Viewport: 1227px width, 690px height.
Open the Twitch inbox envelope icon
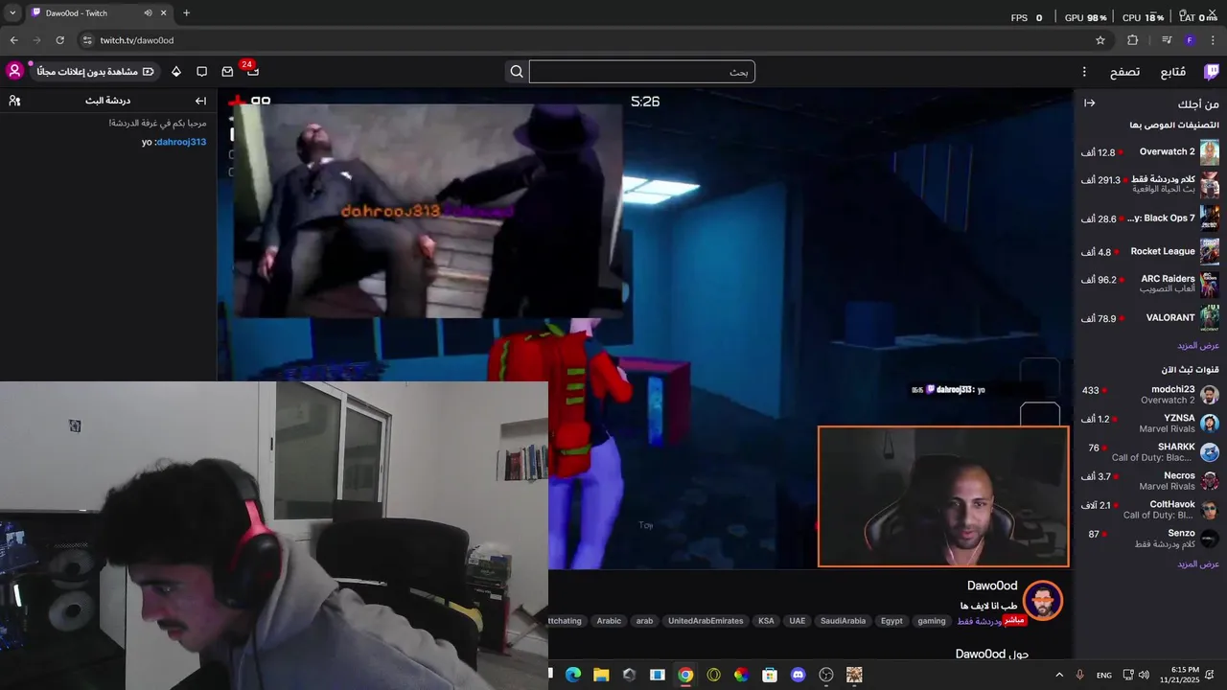coord(227,72)
